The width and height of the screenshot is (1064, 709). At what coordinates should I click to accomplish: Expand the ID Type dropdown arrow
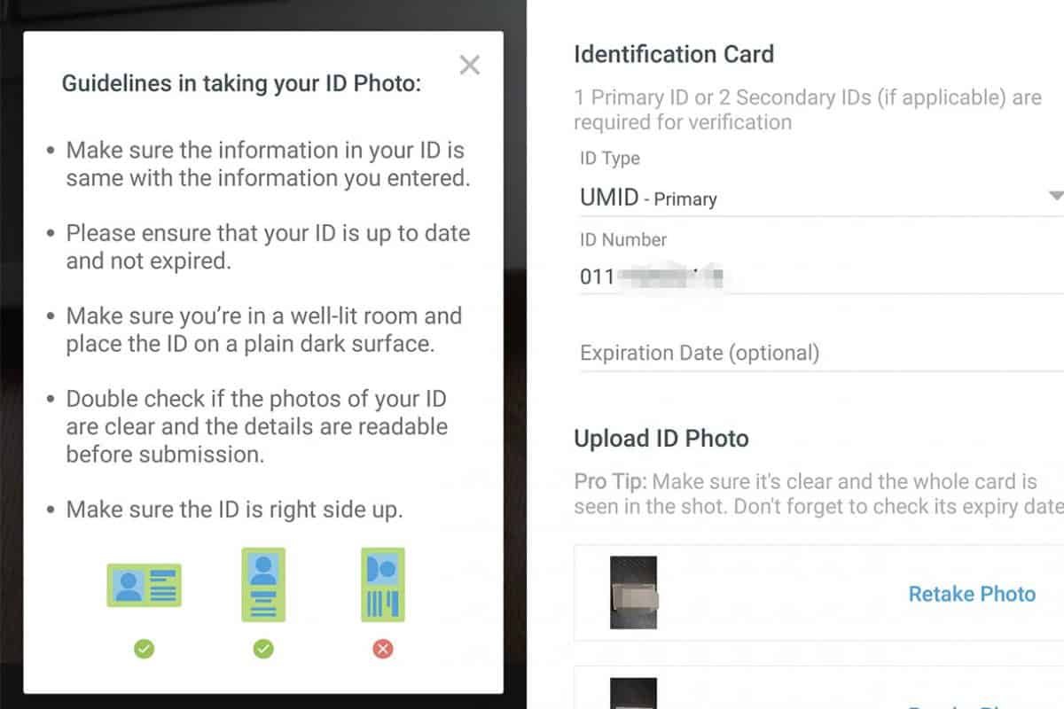point(1055,196)
